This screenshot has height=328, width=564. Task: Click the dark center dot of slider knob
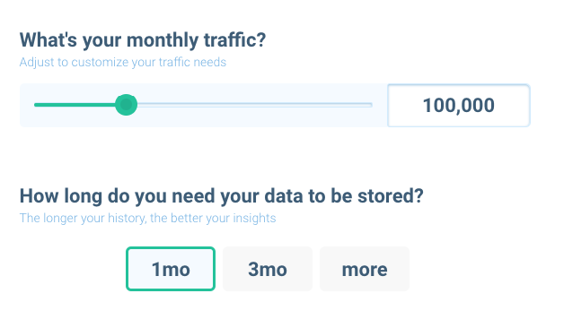[126, 105]
